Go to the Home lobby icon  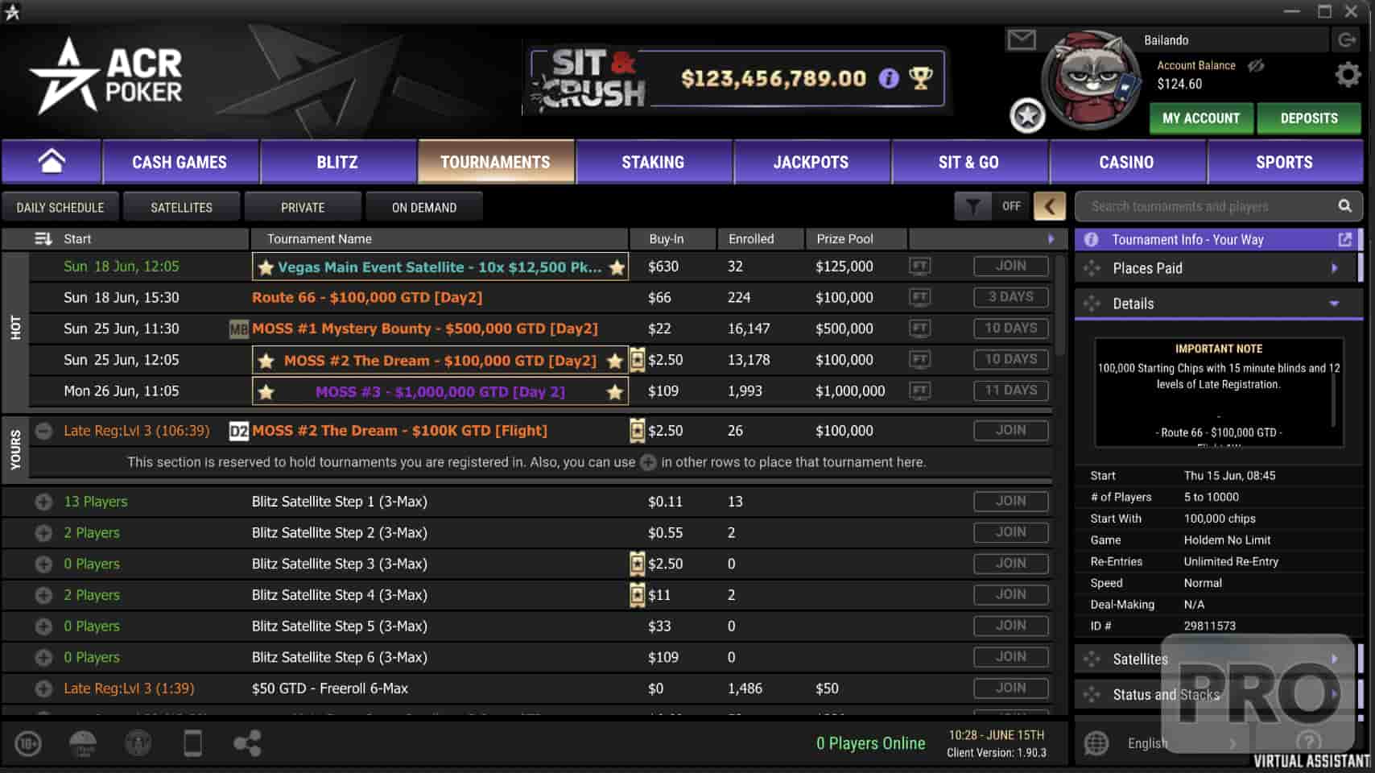click(x=52, y=161)
